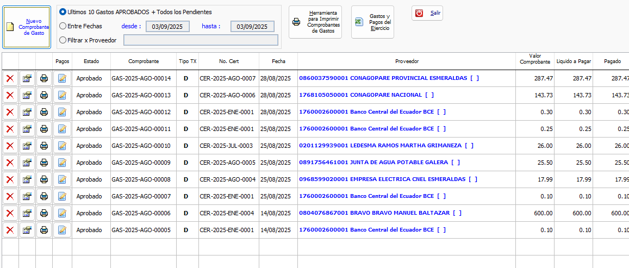Click the hasta date field
629x268 pixels.
click(252, 26)
